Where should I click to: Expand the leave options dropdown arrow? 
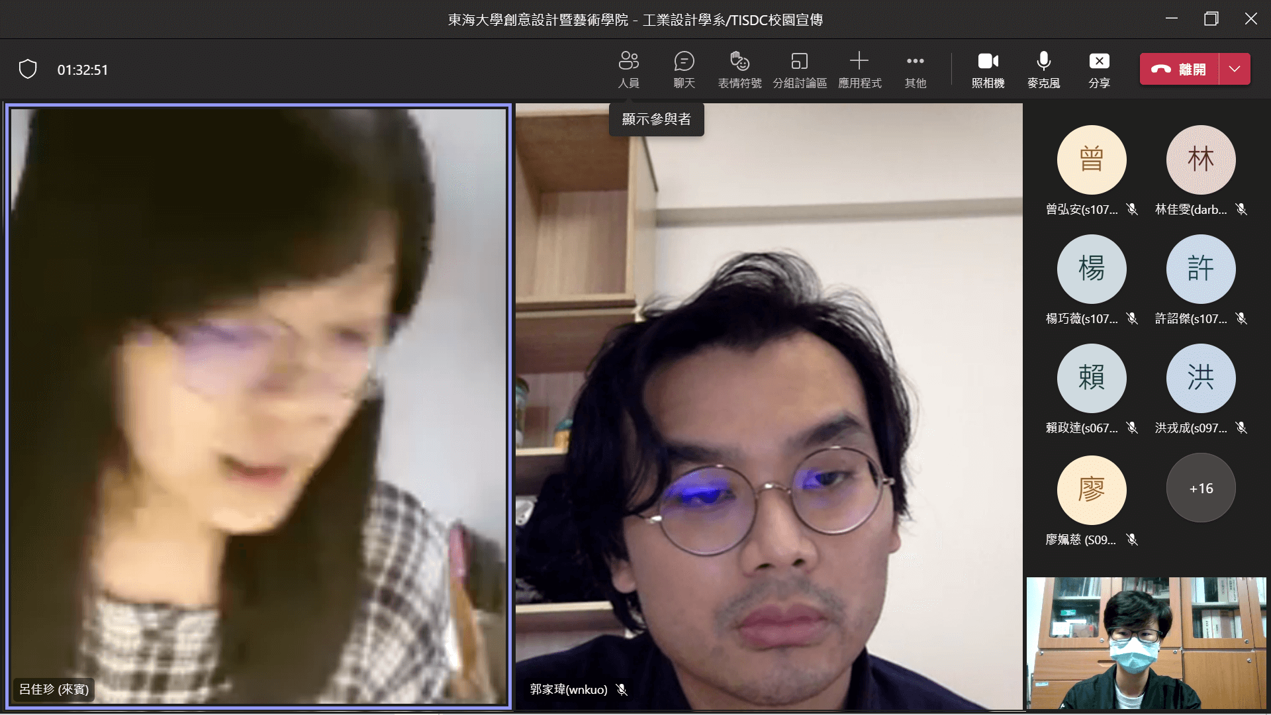click(x=1235, y=69)
